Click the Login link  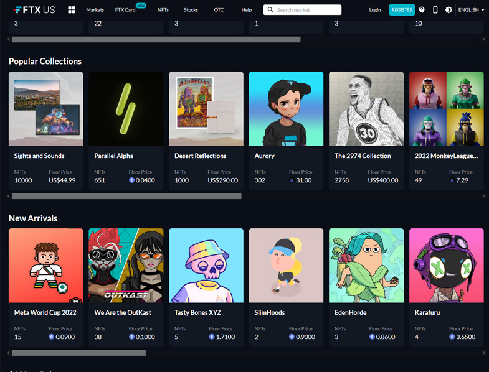[x=375, y=10]
